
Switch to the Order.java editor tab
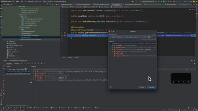point(117,4)
